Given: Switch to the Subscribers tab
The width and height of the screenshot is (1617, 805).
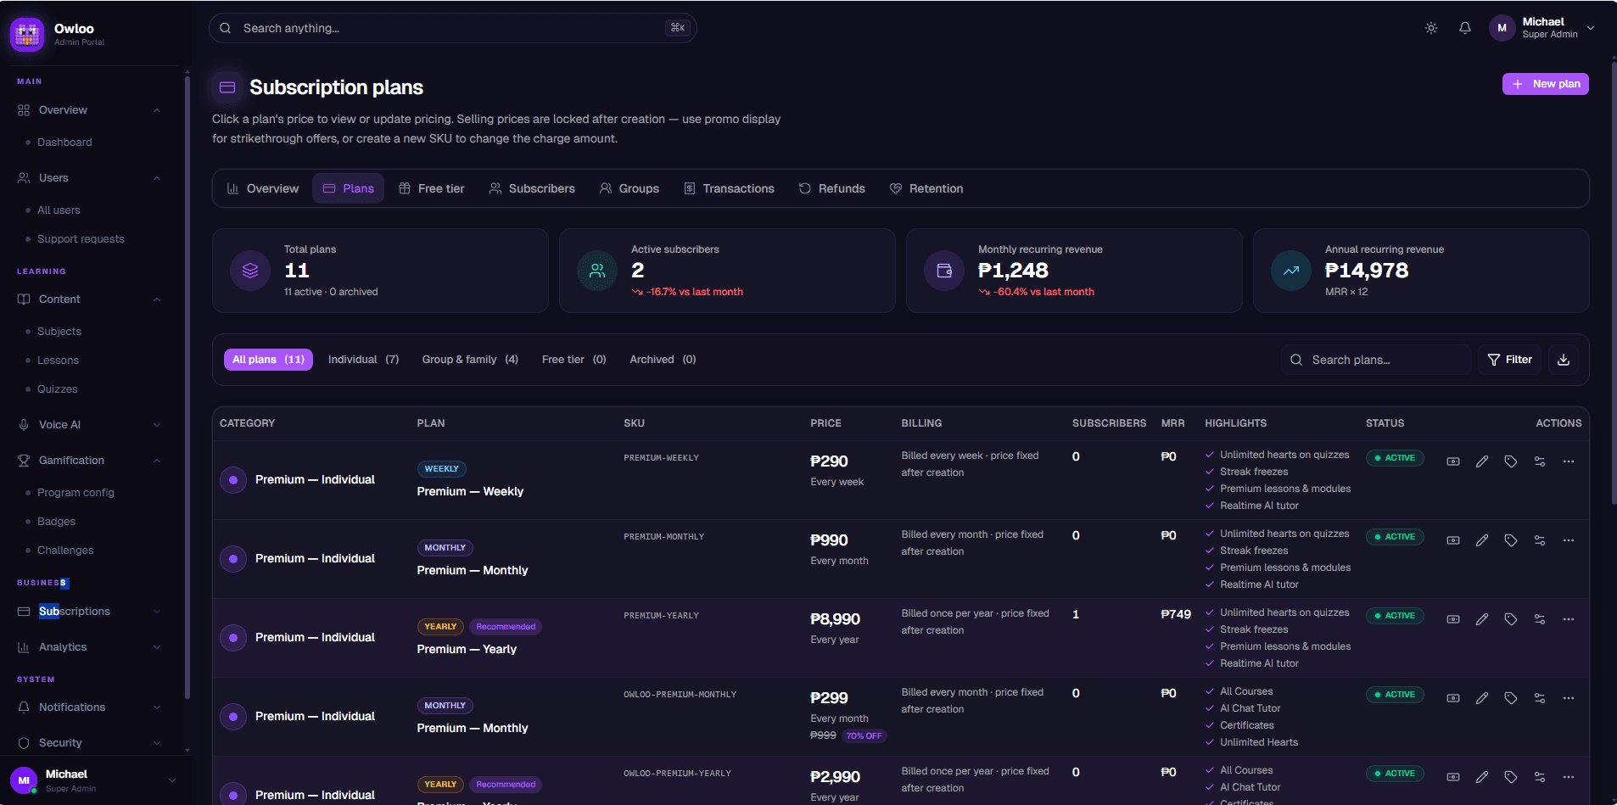Looking at the screenshot, I should pos(532,188).
